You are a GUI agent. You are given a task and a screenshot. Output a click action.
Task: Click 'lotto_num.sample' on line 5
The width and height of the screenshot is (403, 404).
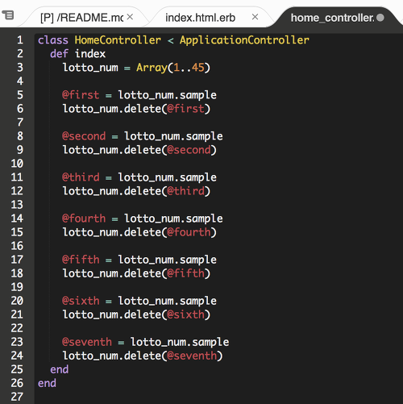point(168,95)
